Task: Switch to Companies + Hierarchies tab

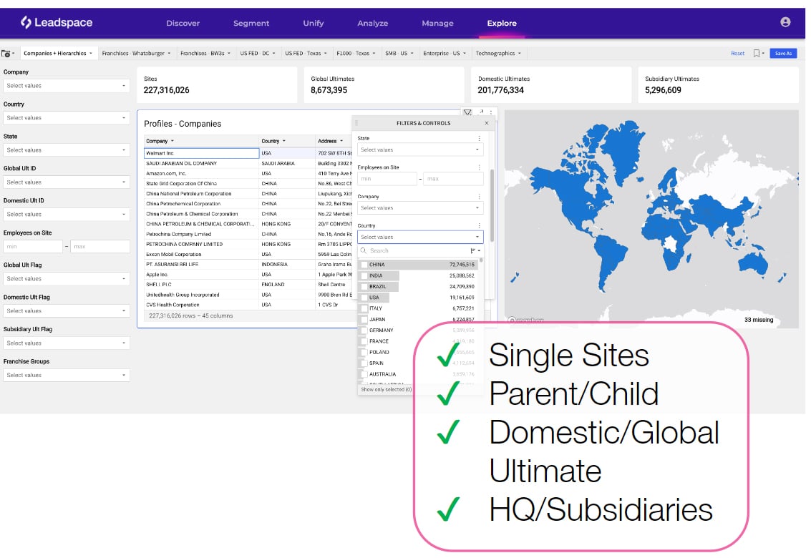Action: point(58,53)
